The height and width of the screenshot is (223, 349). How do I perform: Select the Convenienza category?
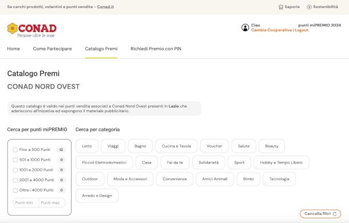[174, 179]
